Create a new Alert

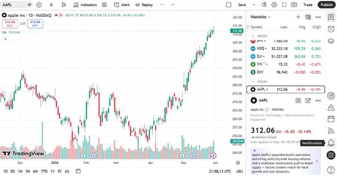pyautogui.click(x=122, y=5)
